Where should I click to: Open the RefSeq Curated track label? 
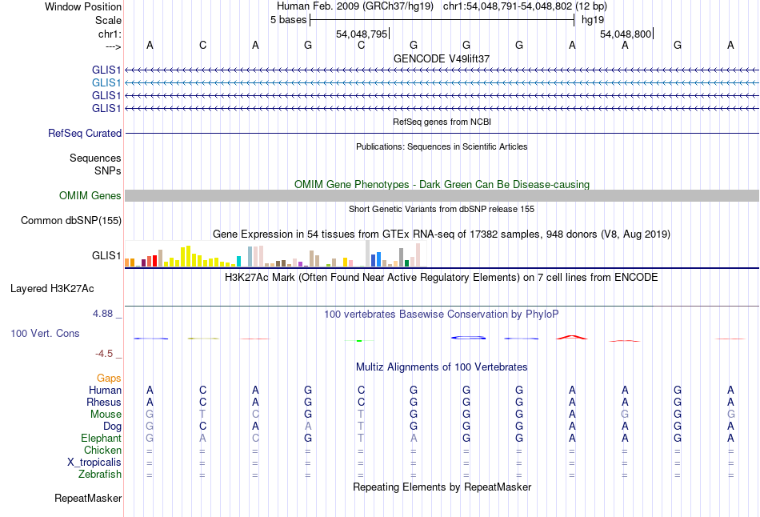point(85,134)
